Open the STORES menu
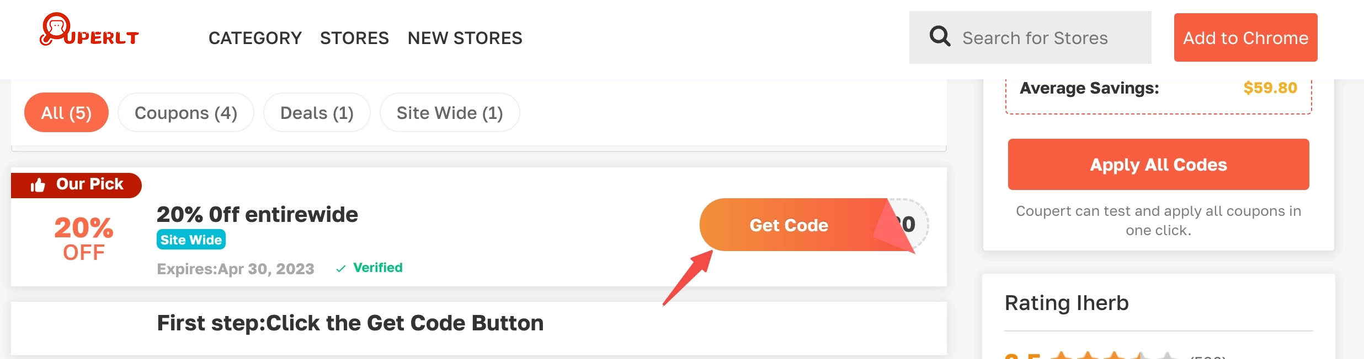The height and width of the screenshot is (359, 1364). (354, 37)
